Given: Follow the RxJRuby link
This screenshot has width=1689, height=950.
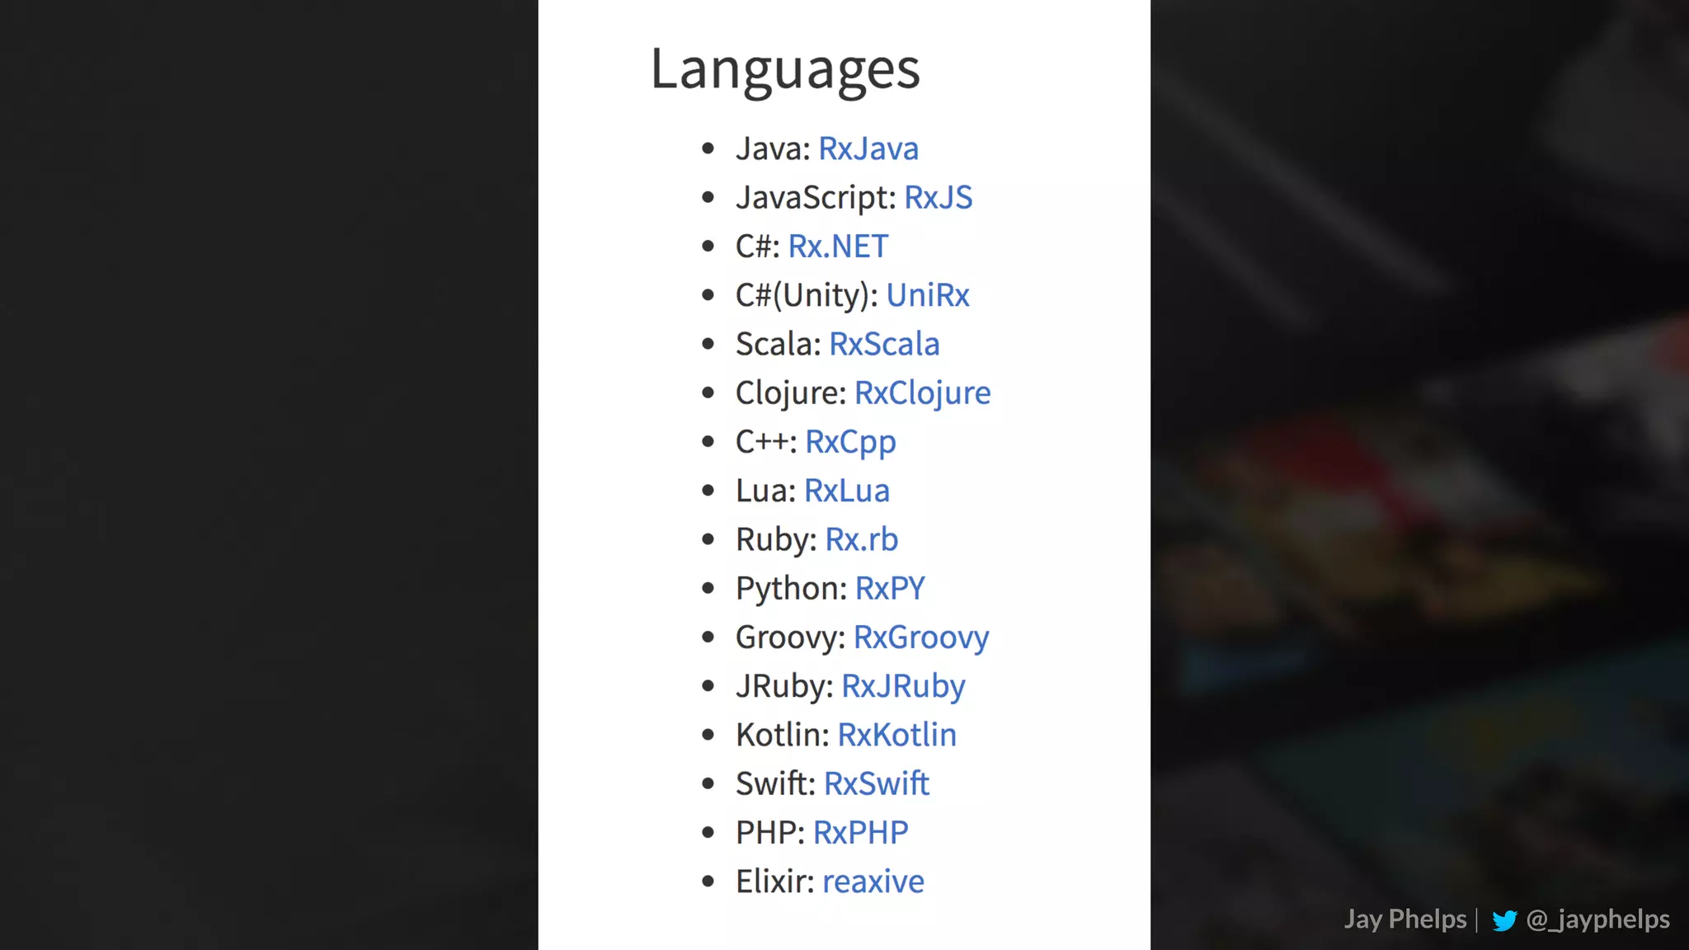Looking at the screenshot, I should 902,686.
